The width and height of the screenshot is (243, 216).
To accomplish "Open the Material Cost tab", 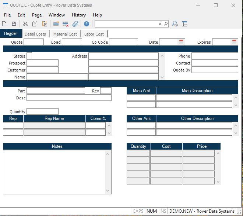I will point(65,34).
